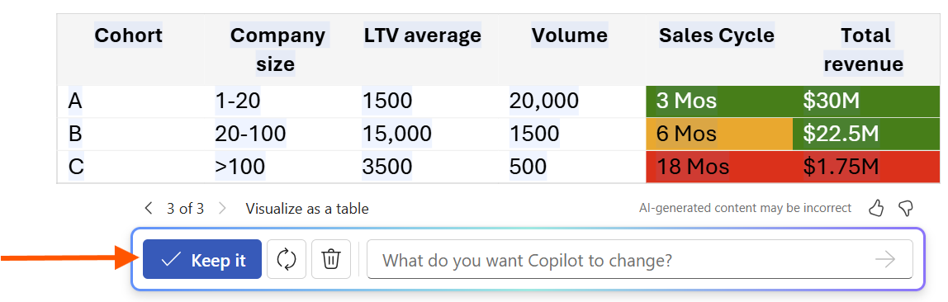Click the send arrow in the prompt box

885,260
